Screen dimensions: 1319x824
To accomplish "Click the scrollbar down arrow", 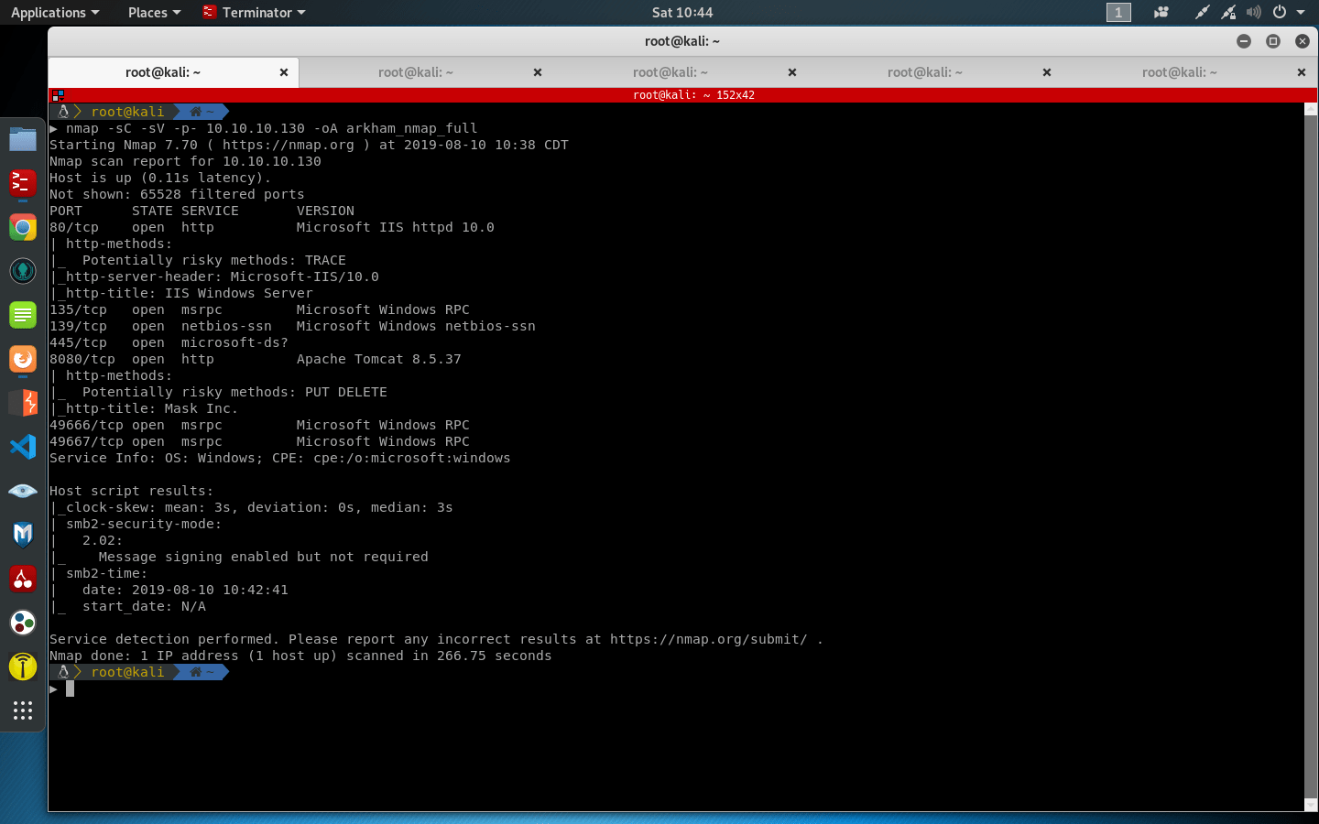I will 1311,805.
